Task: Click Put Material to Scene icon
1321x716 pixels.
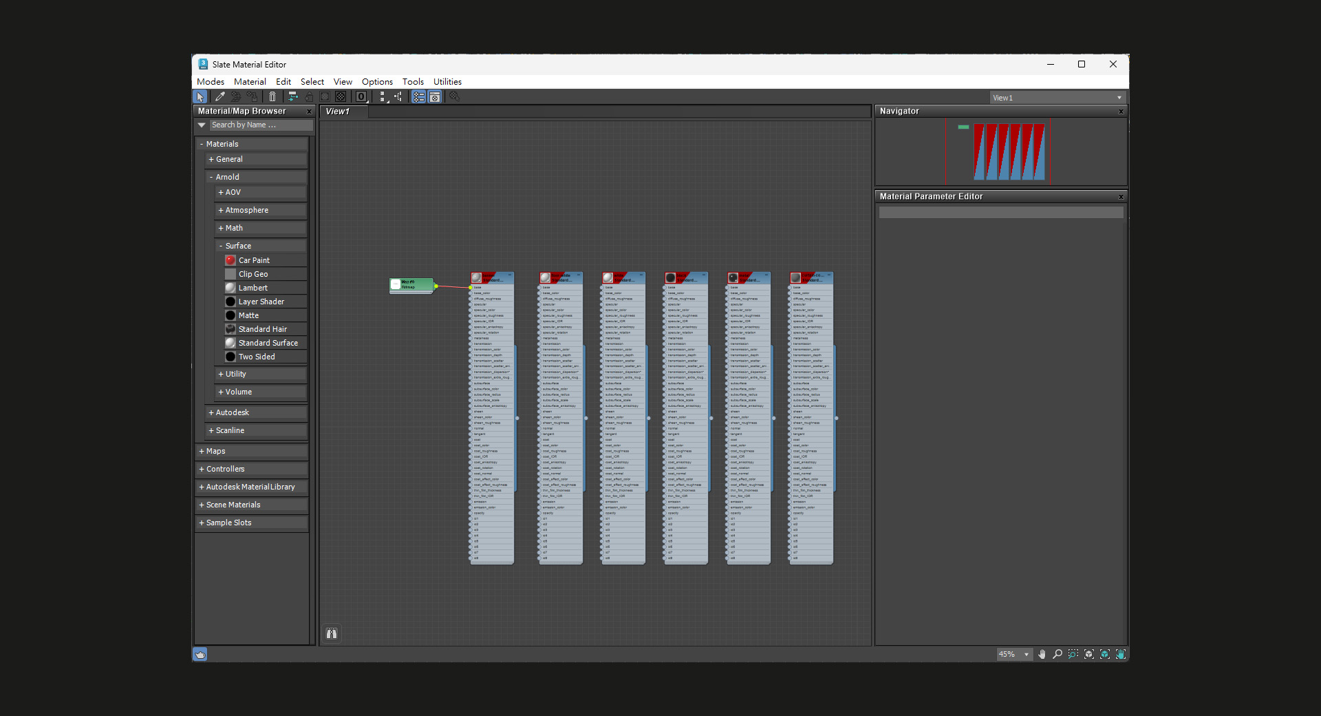Action: pyautogui.click(x=236, y=97)
